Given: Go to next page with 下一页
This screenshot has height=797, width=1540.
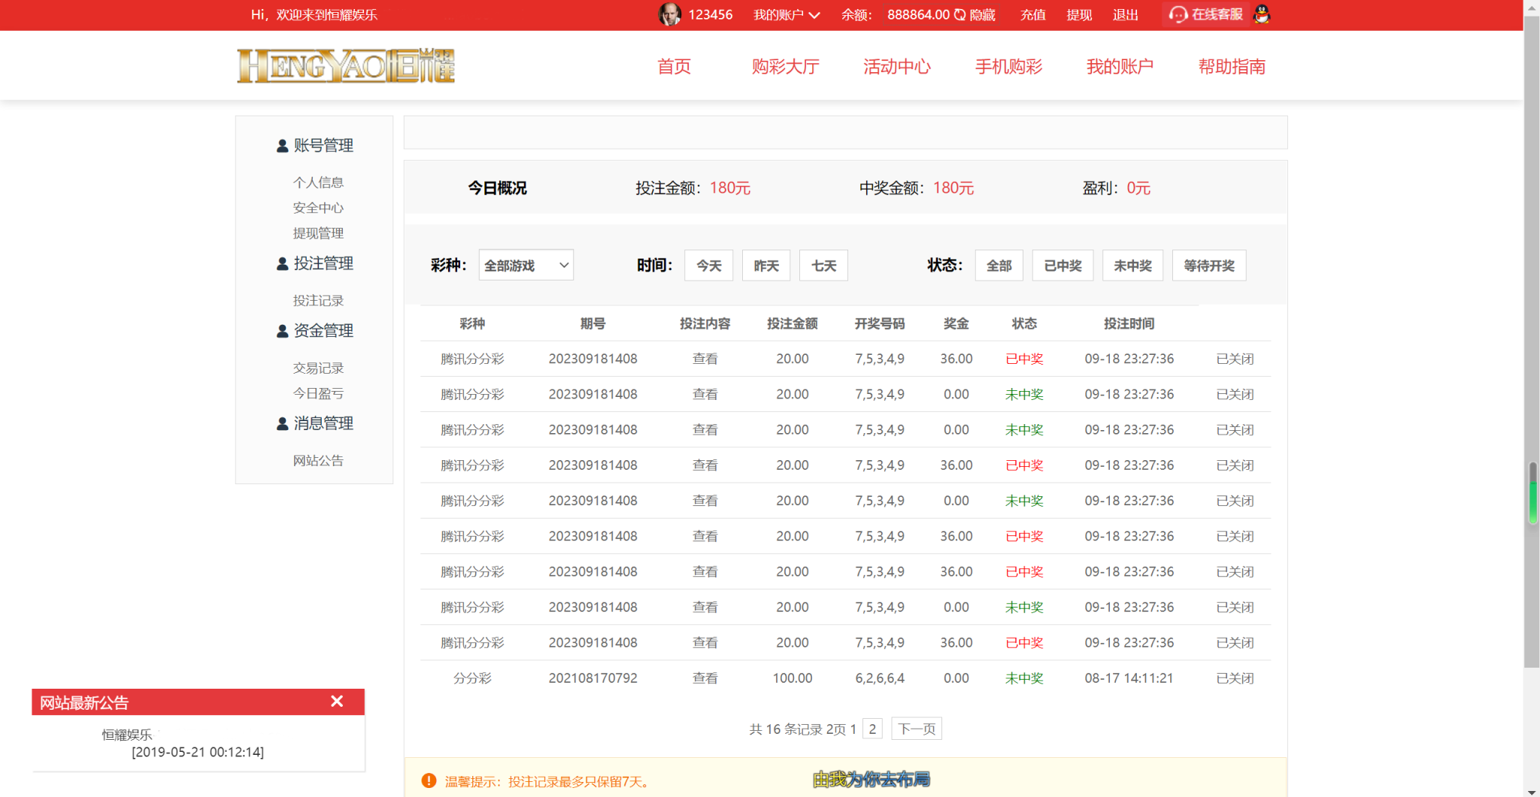Looking at the screenshot, I should [917, 729].
